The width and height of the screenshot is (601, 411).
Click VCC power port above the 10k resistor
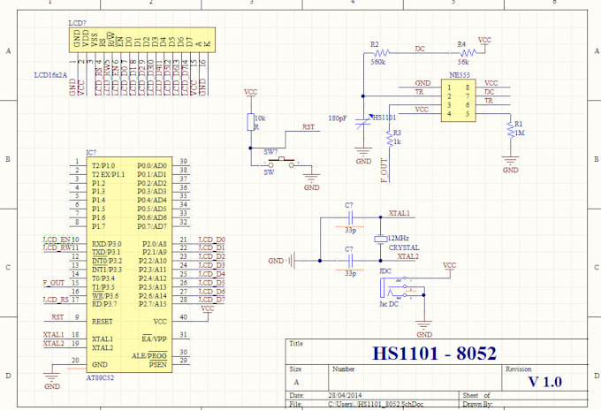pyautogui.click(x=250, y=95)
